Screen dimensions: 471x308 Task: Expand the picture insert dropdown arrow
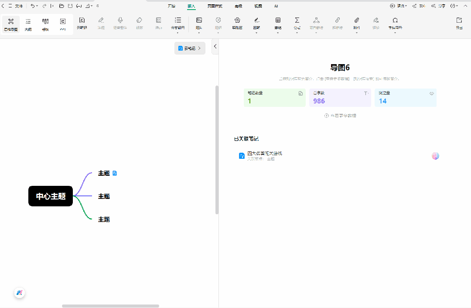199,33
